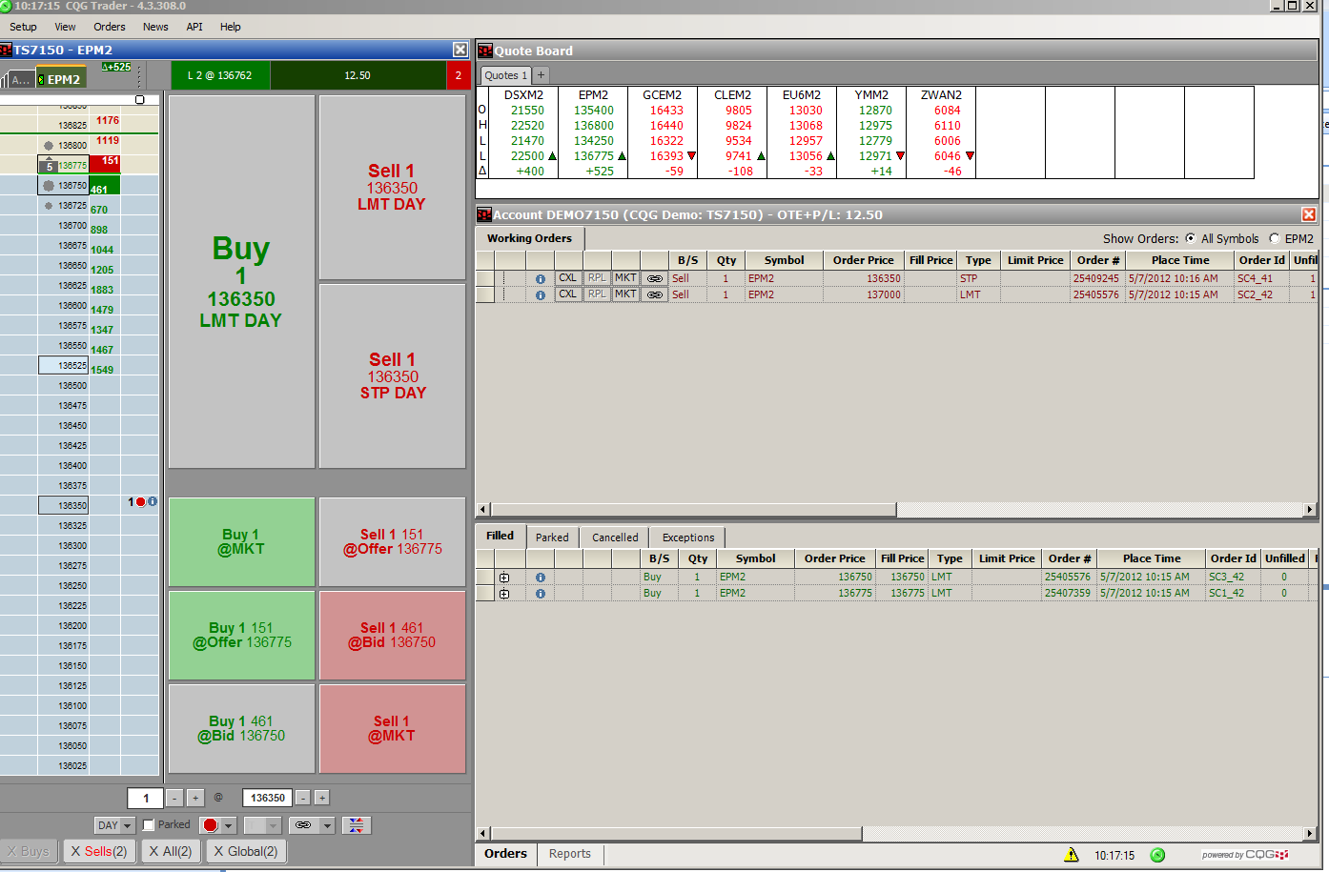The width and height of the screenshot is (1329, 872).
Task: Decrease order price 136350 with minus button
Action: pos(302,798)
